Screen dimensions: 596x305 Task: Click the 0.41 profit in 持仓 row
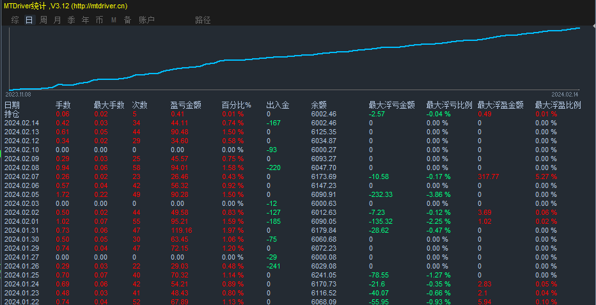[178, 114]
